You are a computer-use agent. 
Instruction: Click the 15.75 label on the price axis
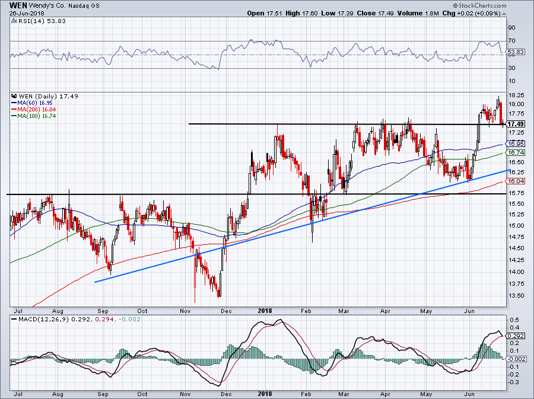pyautogui.click(x=516, y=193)
